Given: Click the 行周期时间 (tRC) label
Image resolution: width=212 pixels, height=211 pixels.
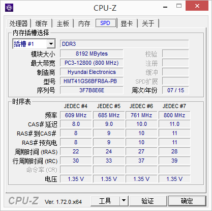Looking at the screenshot, I should 35,161.
